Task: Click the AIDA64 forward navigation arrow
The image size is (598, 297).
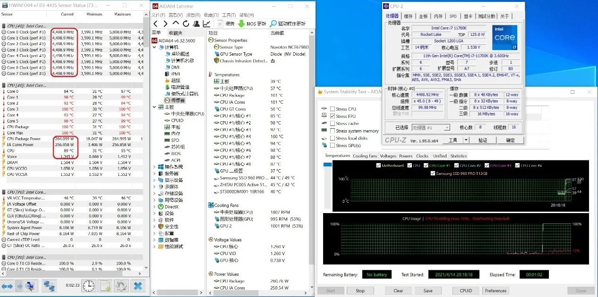Action: [x=165, y=24]
